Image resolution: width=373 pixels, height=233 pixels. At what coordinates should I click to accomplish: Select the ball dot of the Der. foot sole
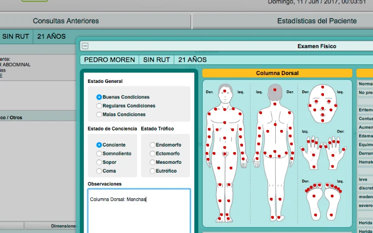pos(314,196)
